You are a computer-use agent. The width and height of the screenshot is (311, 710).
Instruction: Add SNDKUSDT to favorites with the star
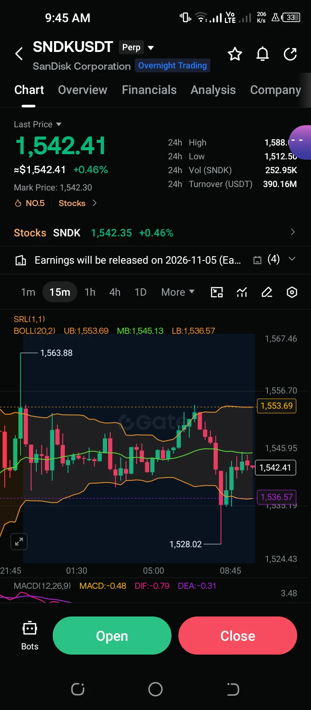(x=235, y=54)
